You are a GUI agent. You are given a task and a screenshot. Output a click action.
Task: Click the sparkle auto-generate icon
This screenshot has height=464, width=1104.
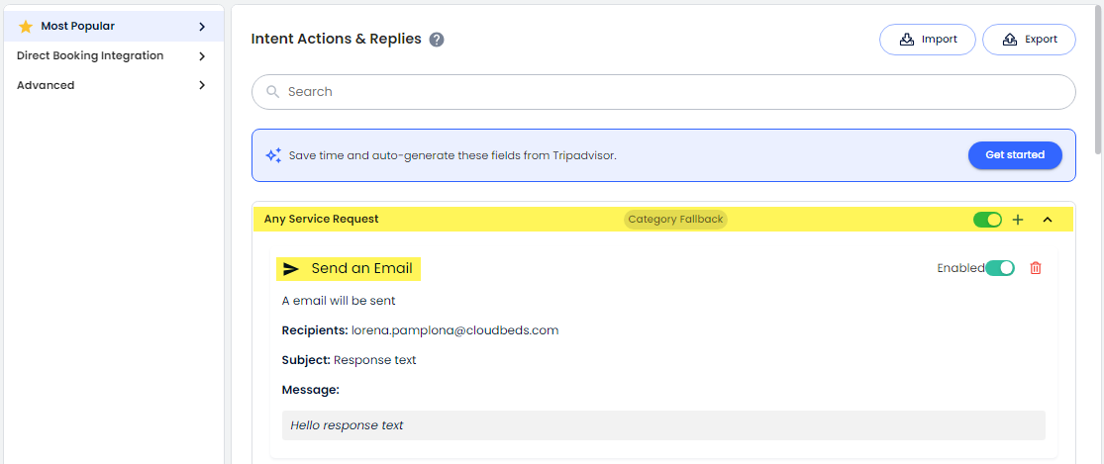(x=273, y=155)
